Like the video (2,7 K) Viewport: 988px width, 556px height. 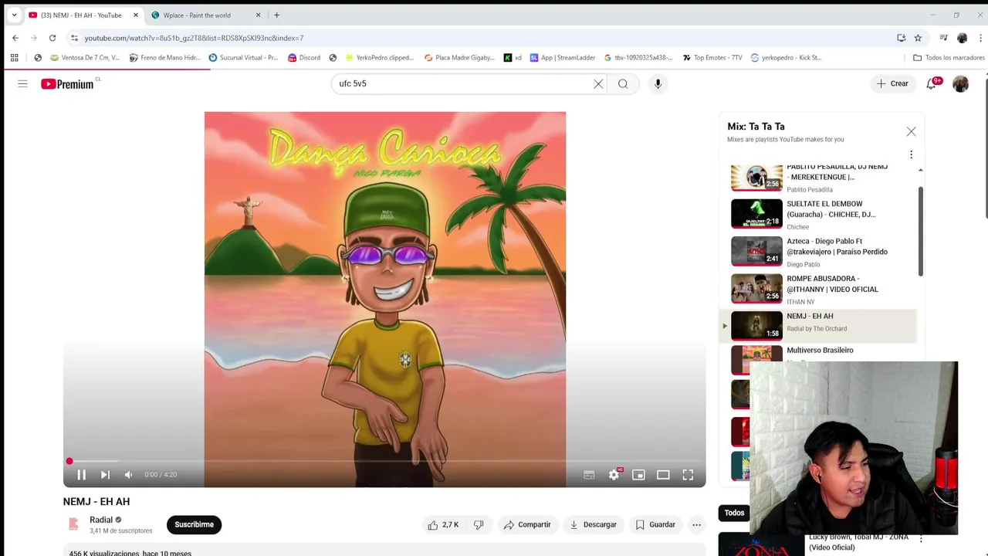click(443, 524)
